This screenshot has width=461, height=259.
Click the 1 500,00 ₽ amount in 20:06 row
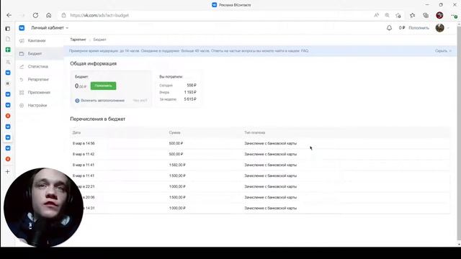click(x=177, y=197)
